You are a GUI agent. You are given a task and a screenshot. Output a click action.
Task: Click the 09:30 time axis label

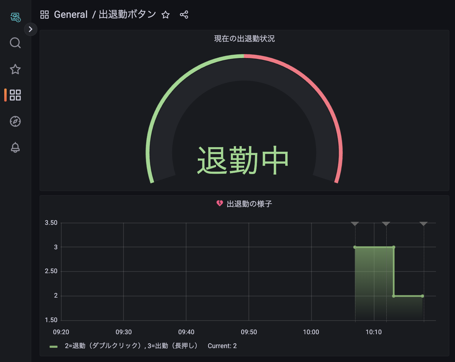pyautogui.click(x=124, y=332)
